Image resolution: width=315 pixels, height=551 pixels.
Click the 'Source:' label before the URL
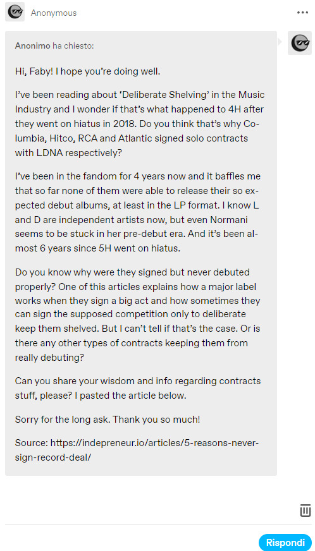pos(32,442)
